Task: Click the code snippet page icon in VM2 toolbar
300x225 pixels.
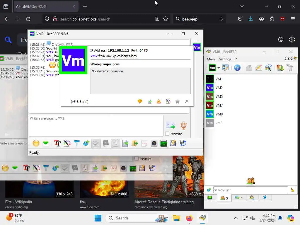Action: tap(144, 143)
